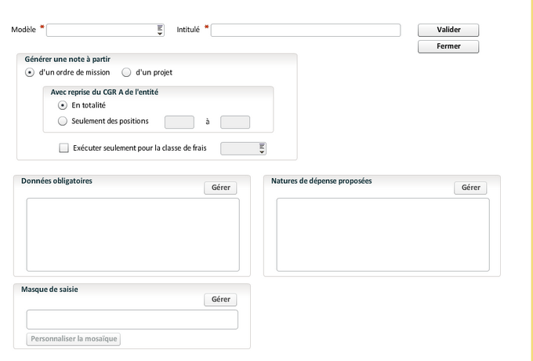Click the Données obligatoires list box
The height and width of the screenshot is (361, 533).
(132, 234)
